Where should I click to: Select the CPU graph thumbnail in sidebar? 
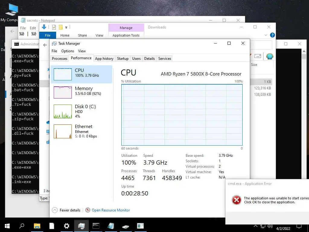click(x=63, y=74)
